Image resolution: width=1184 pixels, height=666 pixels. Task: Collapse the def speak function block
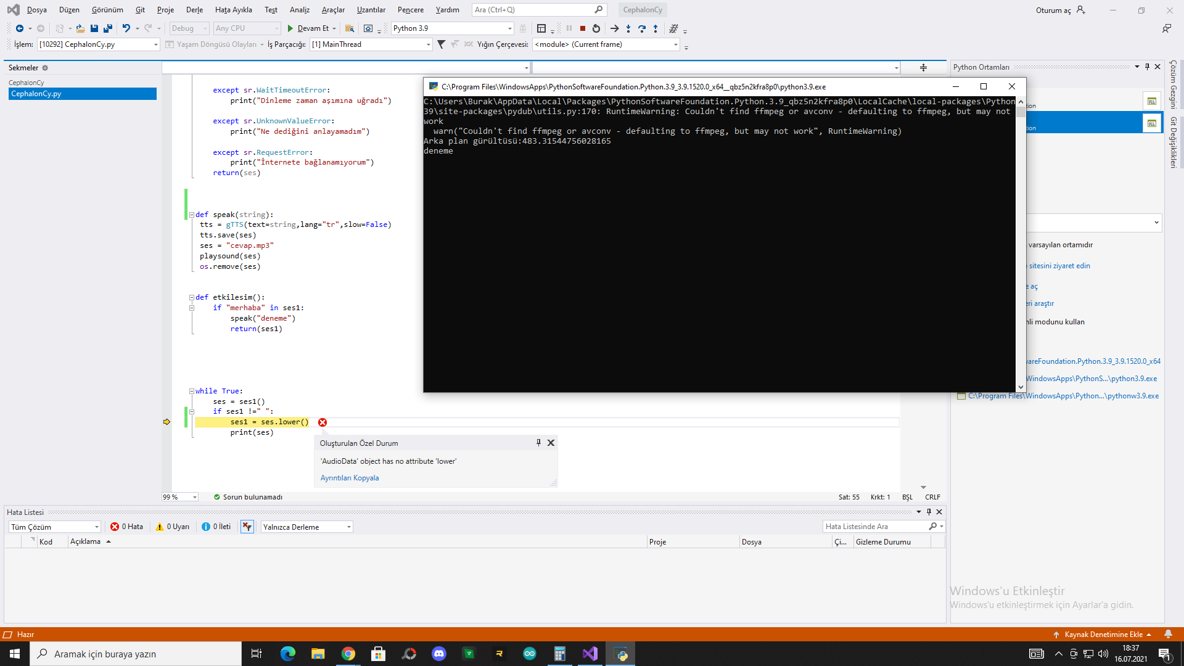(x=191, y=215)
